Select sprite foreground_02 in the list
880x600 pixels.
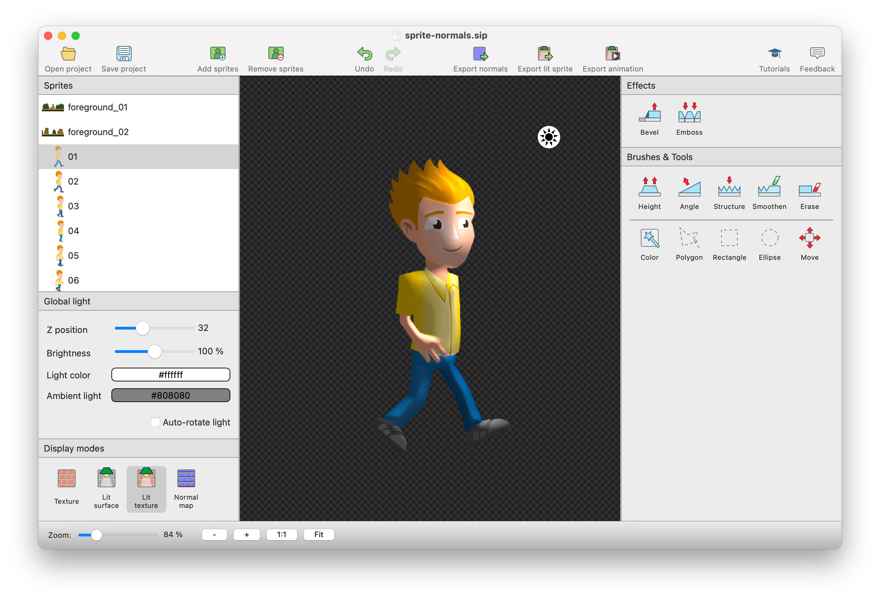point(98,132)
